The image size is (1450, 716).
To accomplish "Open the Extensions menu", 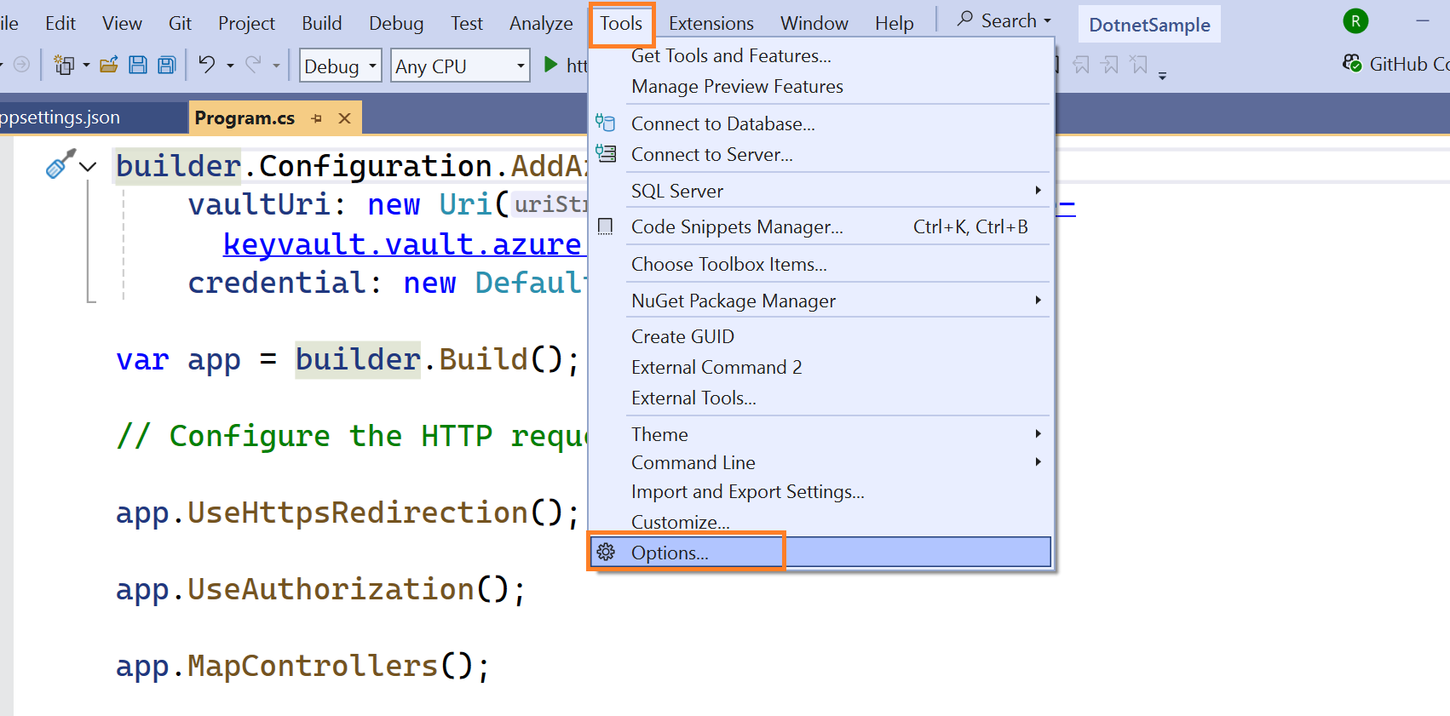I will click(x=711, y=23).
